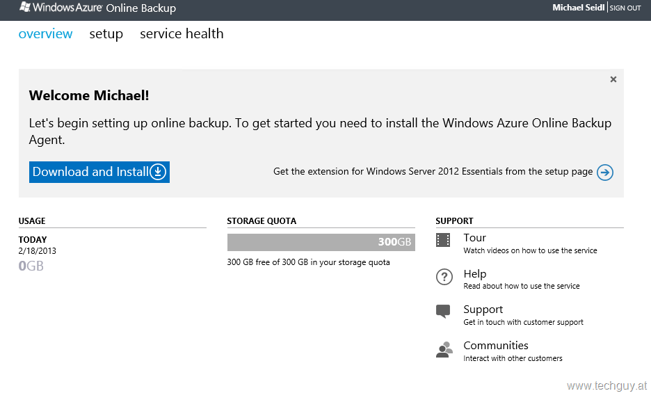Open the Tour link
The image size is (651, 393).
474,238
